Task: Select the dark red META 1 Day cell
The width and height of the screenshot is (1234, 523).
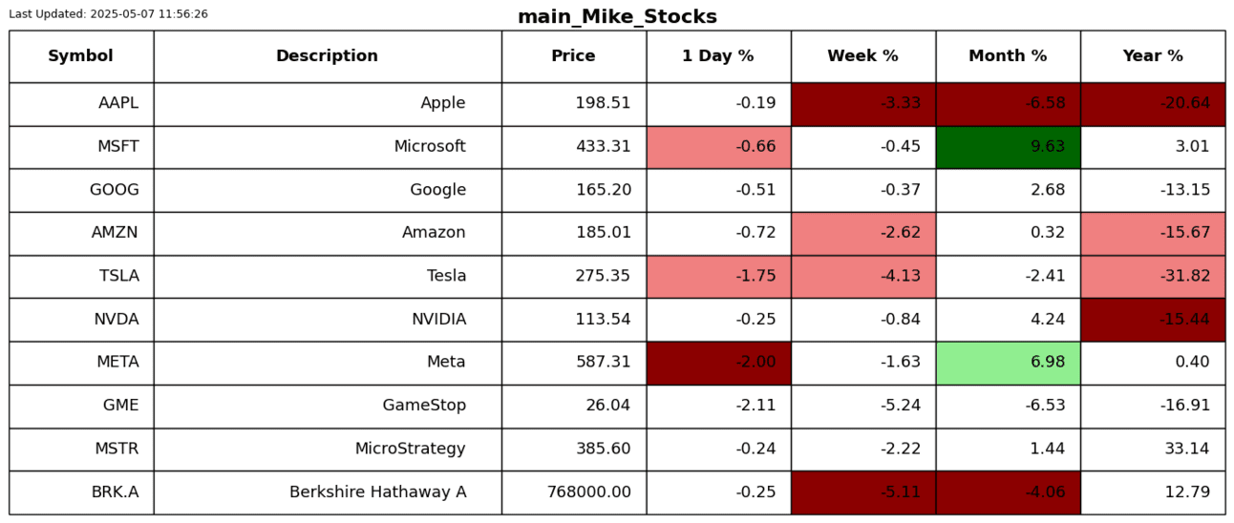Action: [x=718, y=363]
